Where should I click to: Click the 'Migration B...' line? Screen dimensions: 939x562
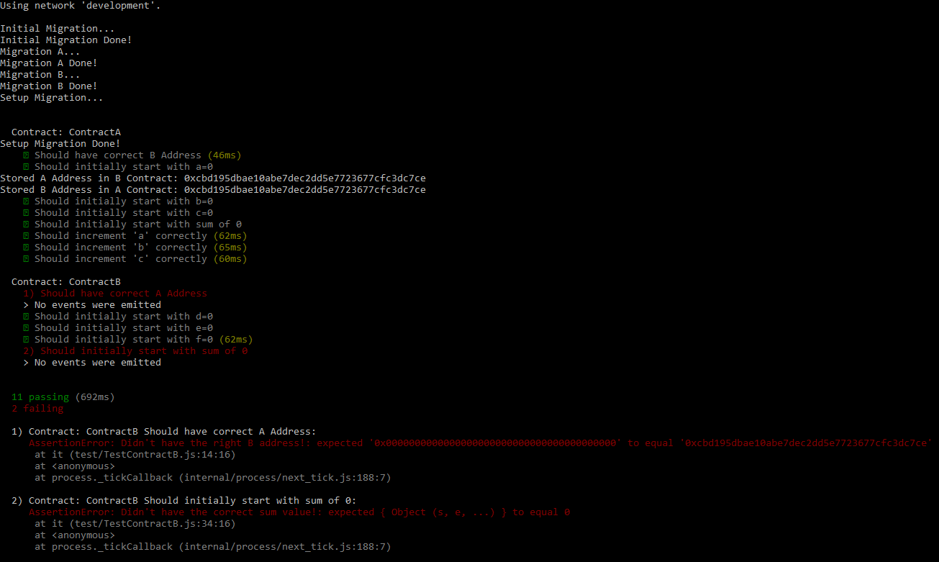click(40, 75)
